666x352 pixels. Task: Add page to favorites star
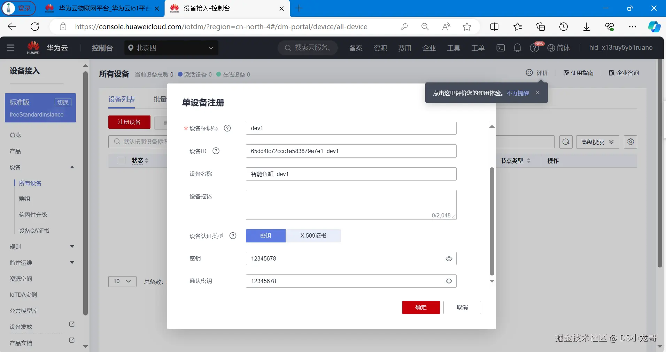[x=467, y=27]
